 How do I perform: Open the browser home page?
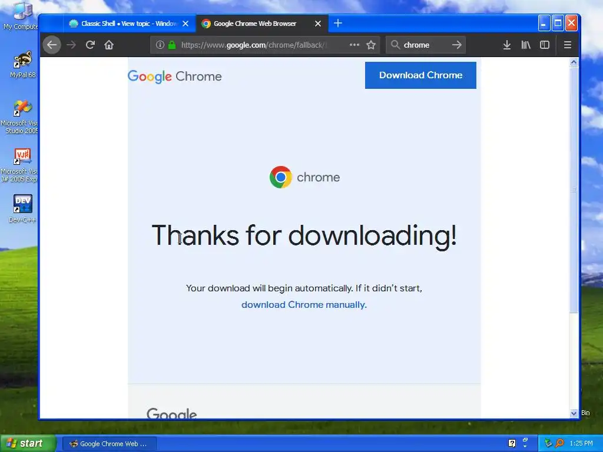click(109, 45)
